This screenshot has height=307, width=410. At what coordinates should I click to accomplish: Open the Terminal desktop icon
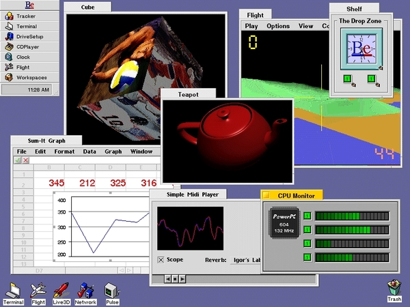pyautogui.click(x=13, y=290)
